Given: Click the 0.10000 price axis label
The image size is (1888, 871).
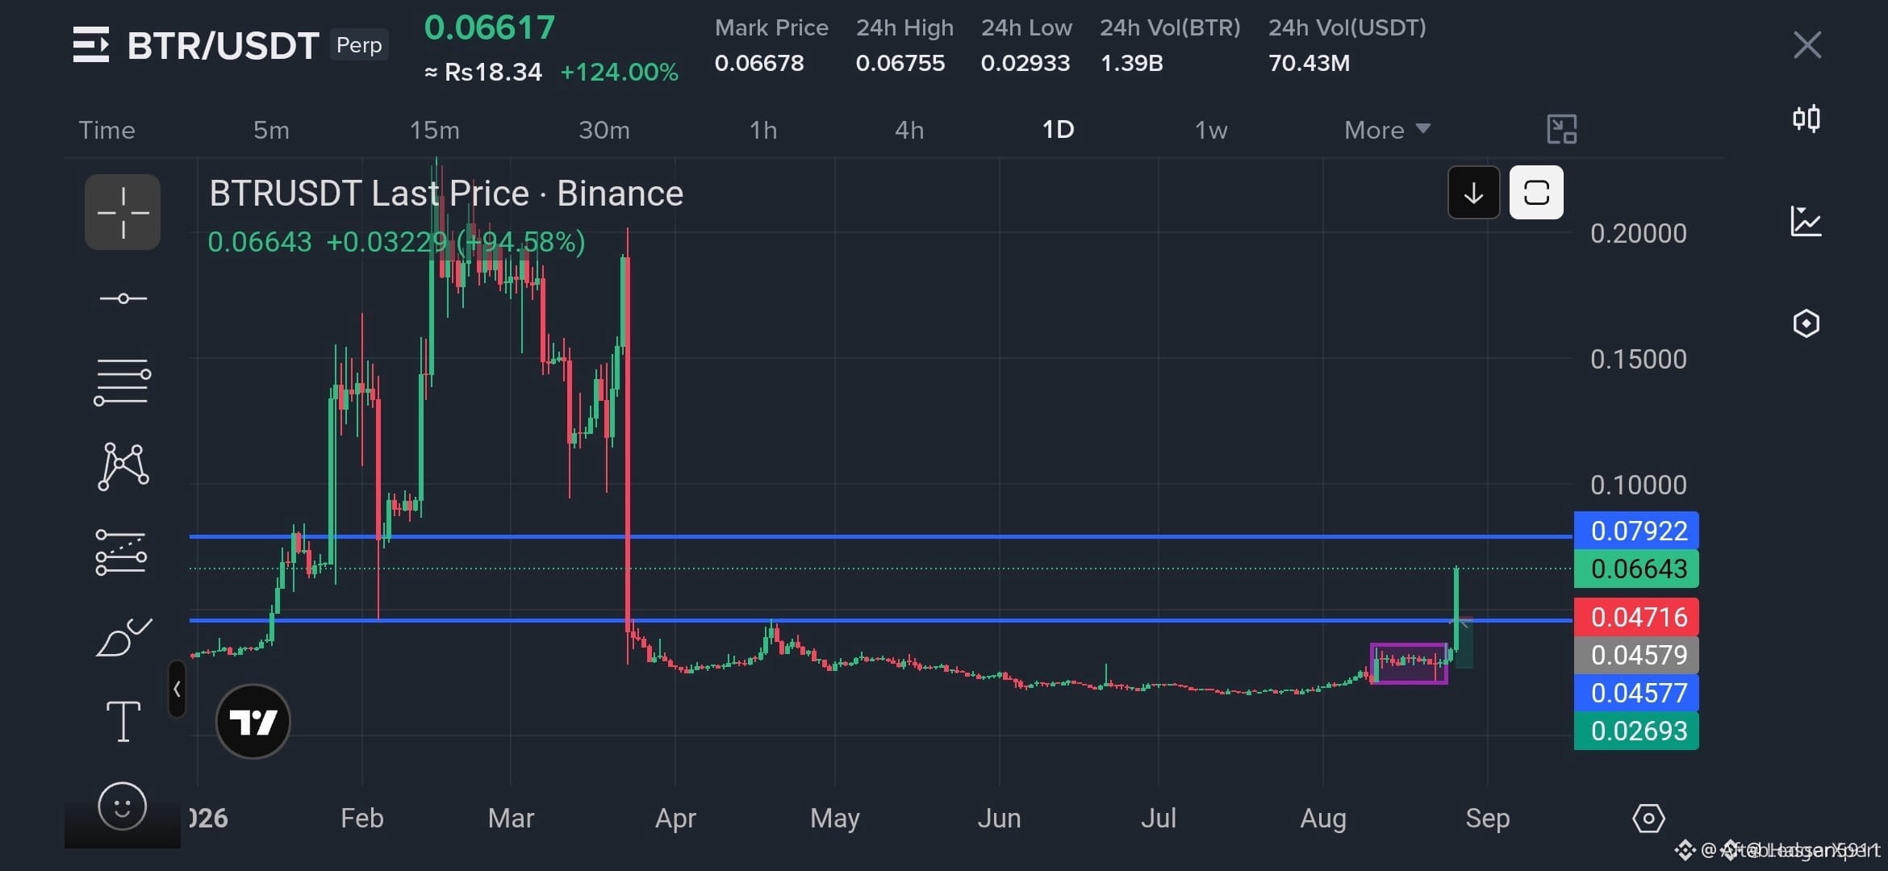Looking at the screenshot, I should [x=1638, y=486].
